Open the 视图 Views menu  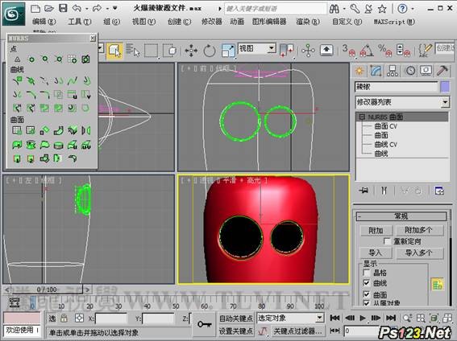(x=143, y=22)
